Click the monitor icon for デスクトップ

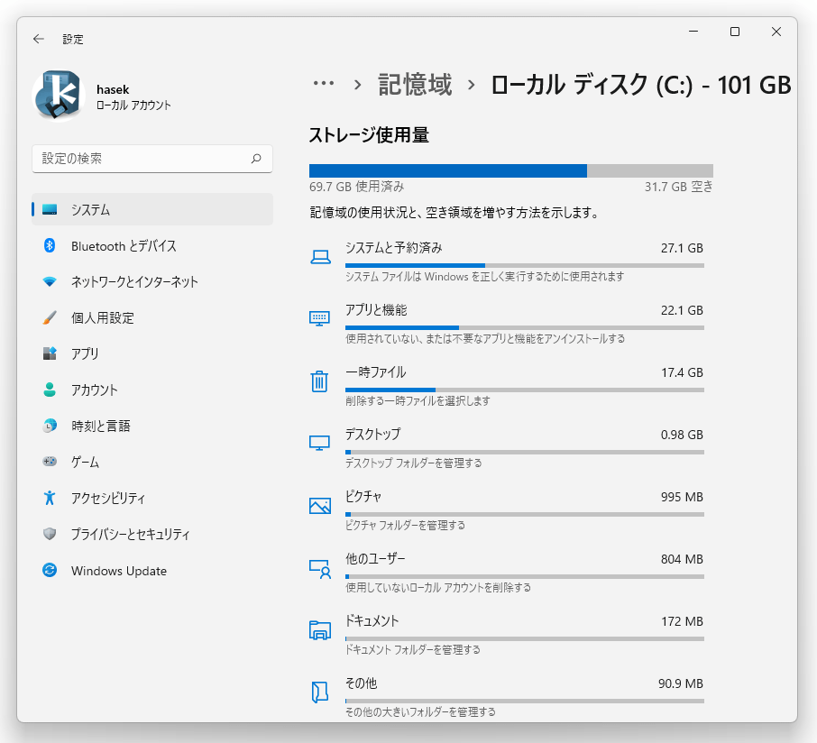click(319, 444)
